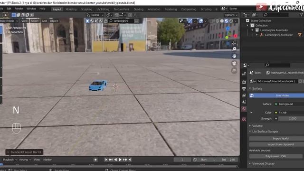Open the Render properties tab icon
The width and height of the screenshot is (304, 171).
(244, 82)
